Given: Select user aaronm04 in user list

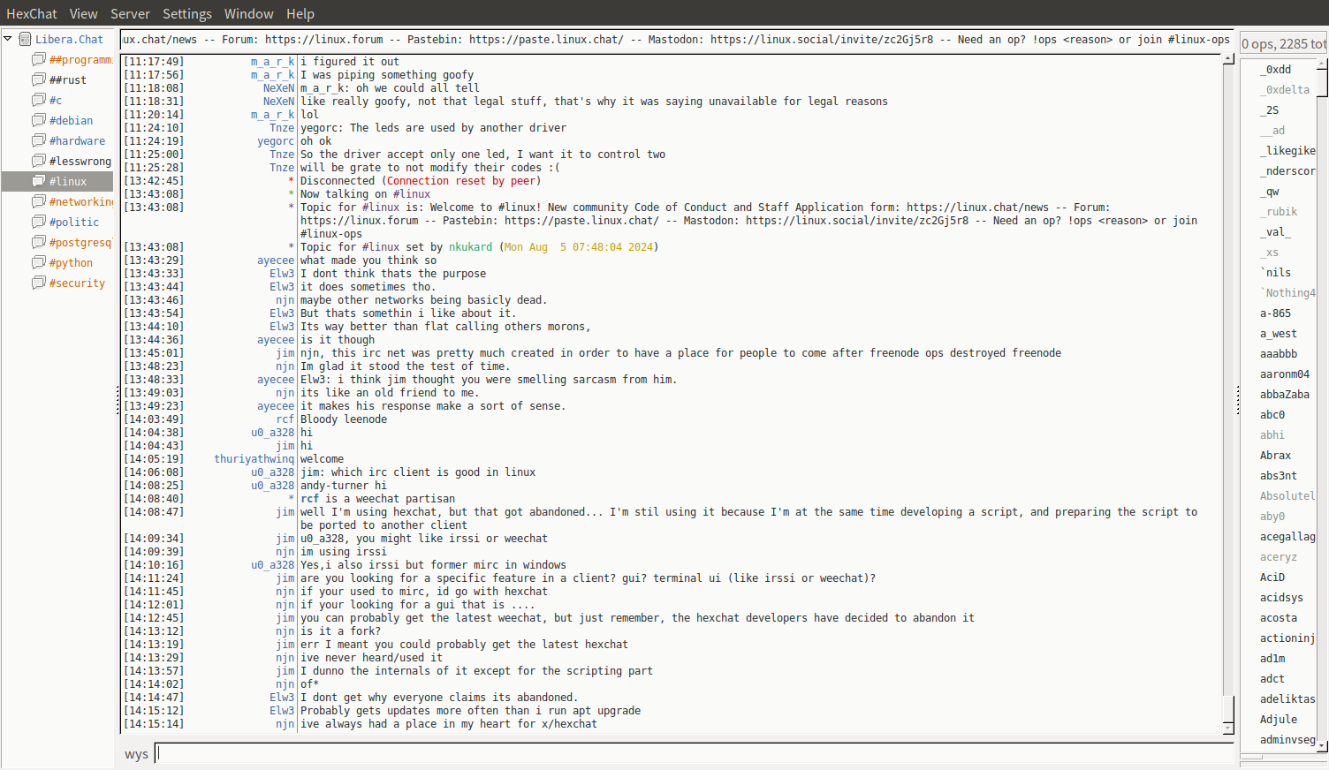Looking at the screenshot, I should 1284,374.
